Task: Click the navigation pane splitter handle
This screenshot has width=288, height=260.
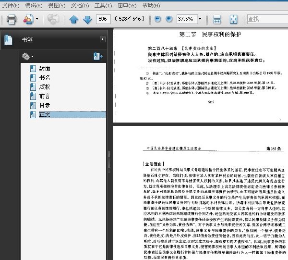Action: 109,162
